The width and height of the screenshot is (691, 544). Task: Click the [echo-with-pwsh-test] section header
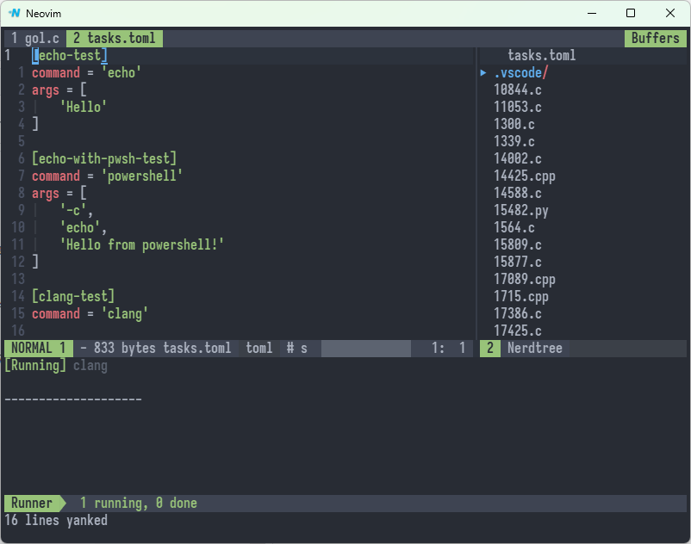104,158
